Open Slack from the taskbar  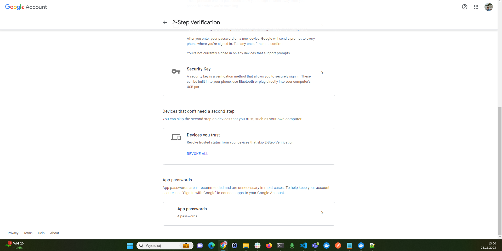(x=258, y=246)
